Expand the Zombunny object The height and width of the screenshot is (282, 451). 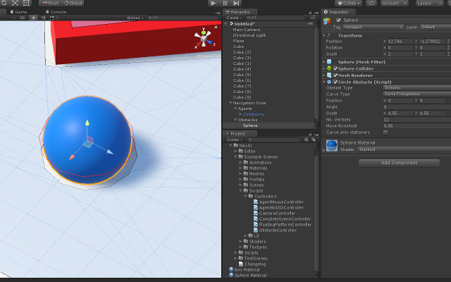coord(240,114)
